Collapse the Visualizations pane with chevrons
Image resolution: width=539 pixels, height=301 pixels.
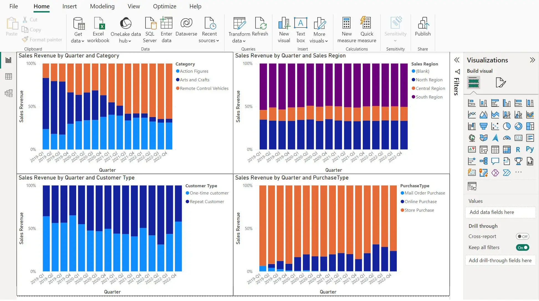click(532, 60)
